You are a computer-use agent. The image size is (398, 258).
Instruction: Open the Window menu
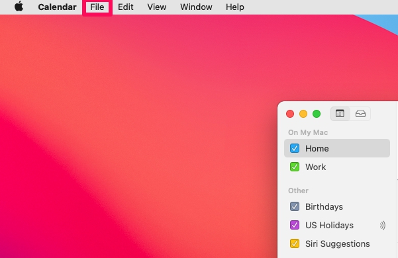pyautogui.click(x=196, y=7)
